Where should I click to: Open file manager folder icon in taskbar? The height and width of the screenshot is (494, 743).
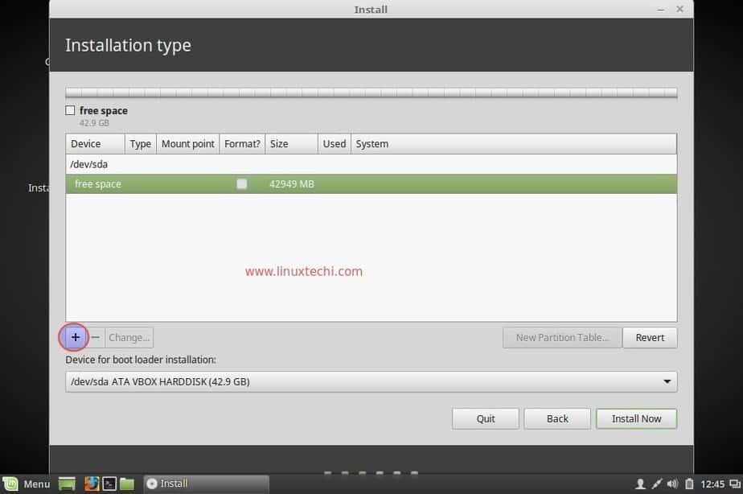(x=127, y=484)
